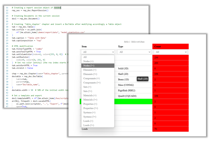Screen dimensions: 212x142
Task: Select 'Elements (=)' filter option
Action: tap(98, 70)
